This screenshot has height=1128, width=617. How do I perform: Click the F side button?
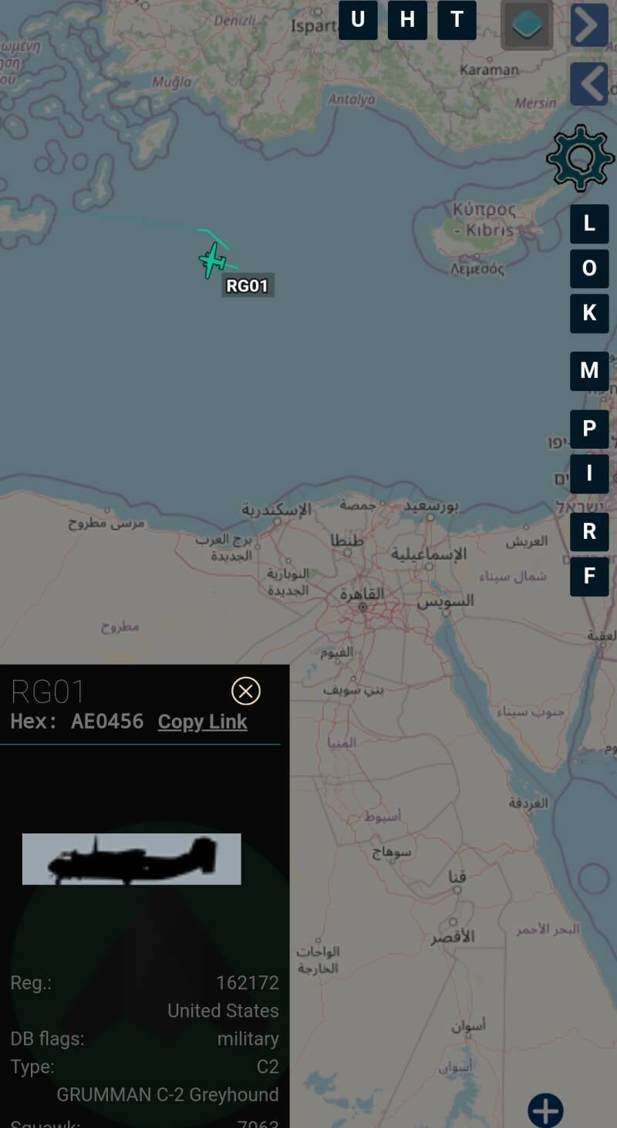point(589,576)
